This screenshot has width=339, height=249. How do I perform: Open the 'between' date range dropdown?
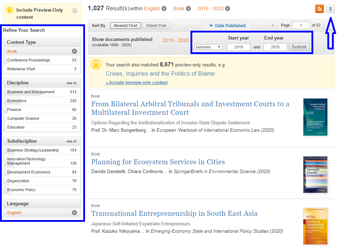click(208, 47)
